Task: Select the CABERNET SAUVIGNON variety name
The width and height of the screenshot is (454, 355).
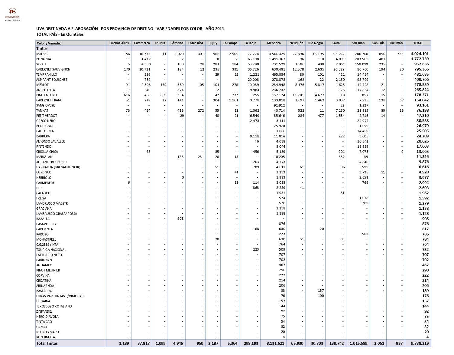Action: (53, 69)
